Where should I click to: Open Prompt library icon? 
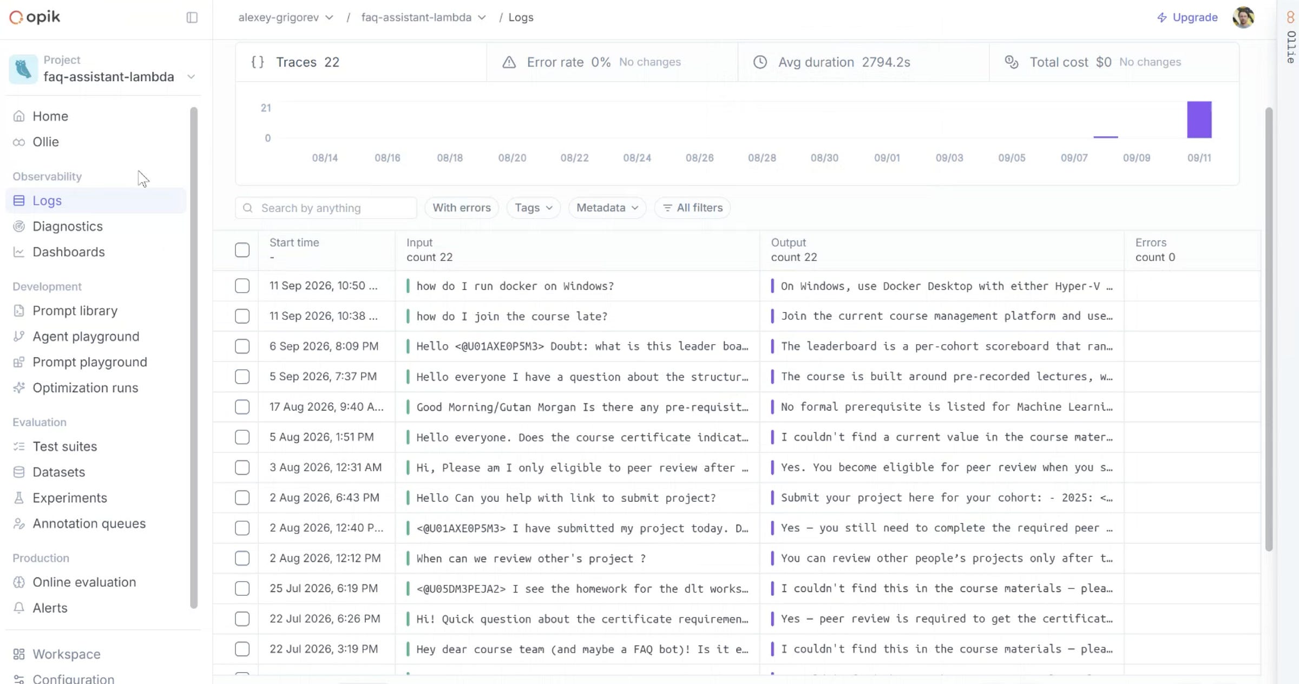pyautogui.click(x=19, y=311)
